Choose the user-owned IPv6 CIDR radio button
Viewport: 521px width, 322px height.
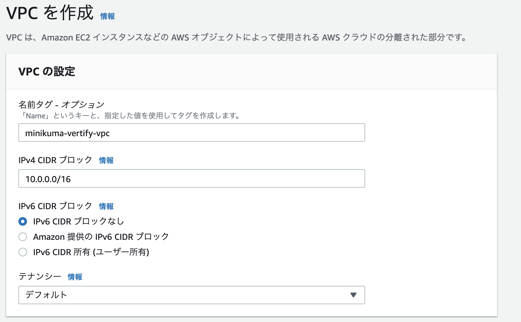[x=22, y=252]
